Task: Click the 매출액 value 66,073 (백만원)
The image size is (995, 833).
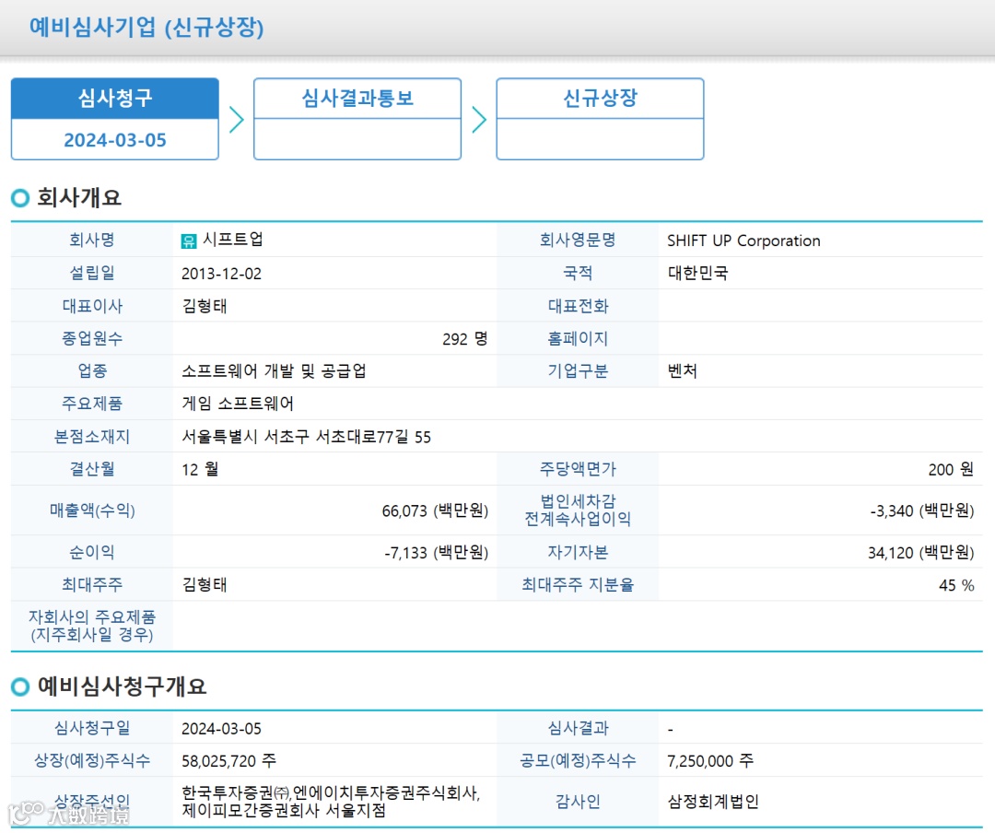Action: 435,511
